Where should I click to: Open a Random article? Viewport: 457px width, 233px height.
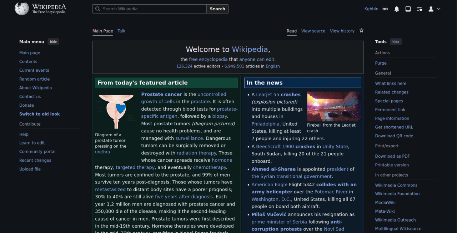34,79
